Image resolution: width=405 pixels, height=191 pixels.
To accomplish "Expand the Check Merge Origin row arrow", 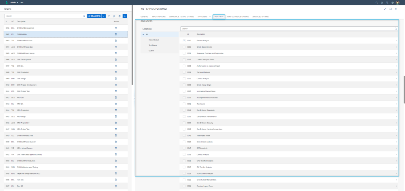I will click(x=396, y=85).
